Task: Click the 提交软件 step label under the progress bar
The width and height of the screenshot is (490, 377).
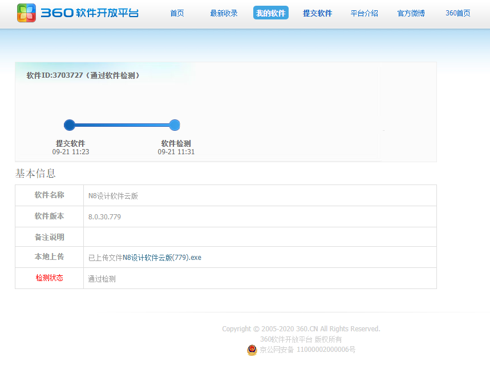Action: (71, 143)
